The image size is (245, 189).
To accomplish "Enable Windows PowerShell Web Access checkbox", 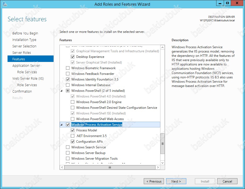I will click(x=72, y=119).
